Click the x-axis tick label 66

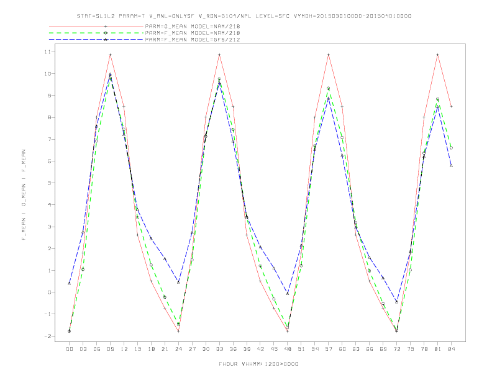pos(370,349)
